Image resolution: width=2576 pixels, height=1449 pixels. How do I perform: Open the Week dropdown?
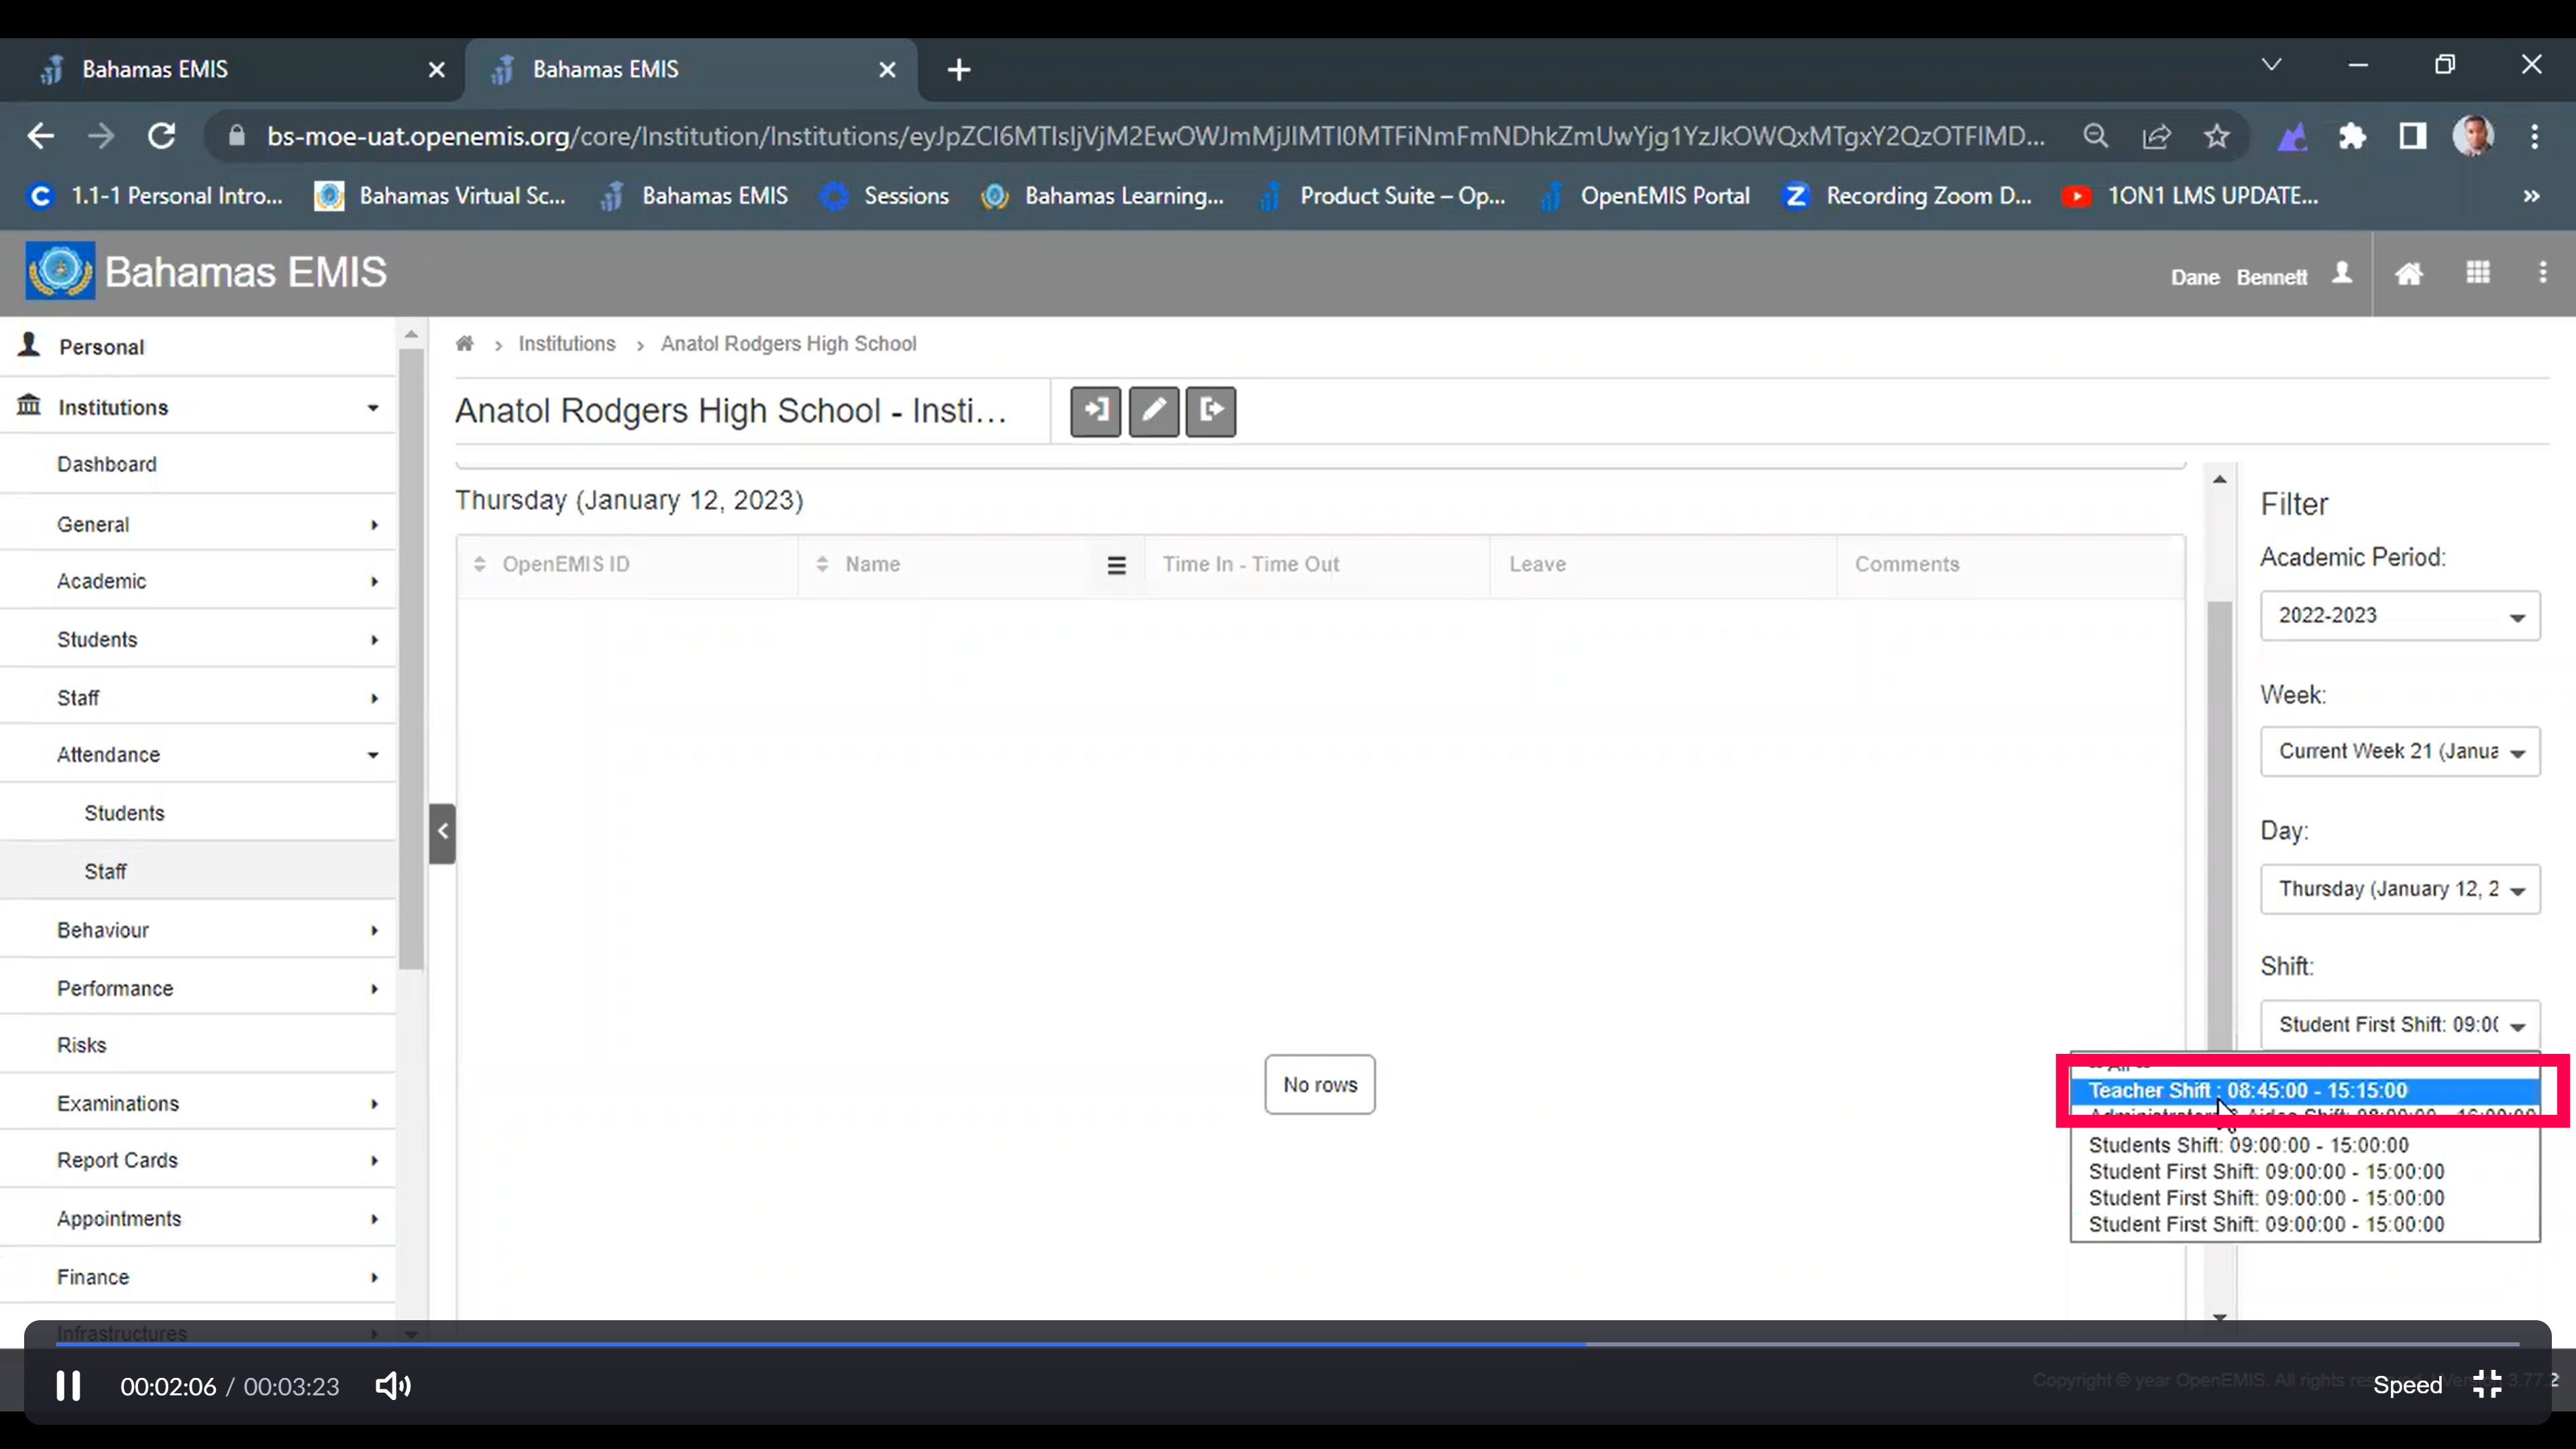[2400, 752]
